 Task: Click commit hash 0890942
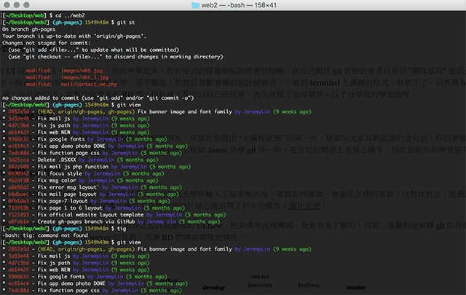18,173
